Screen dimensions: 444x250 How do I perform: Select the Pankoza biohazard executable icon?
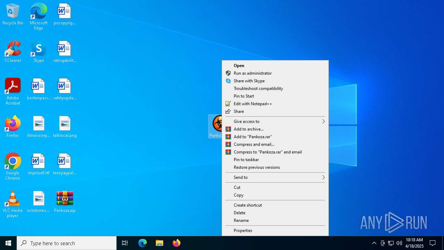(216, 126)
